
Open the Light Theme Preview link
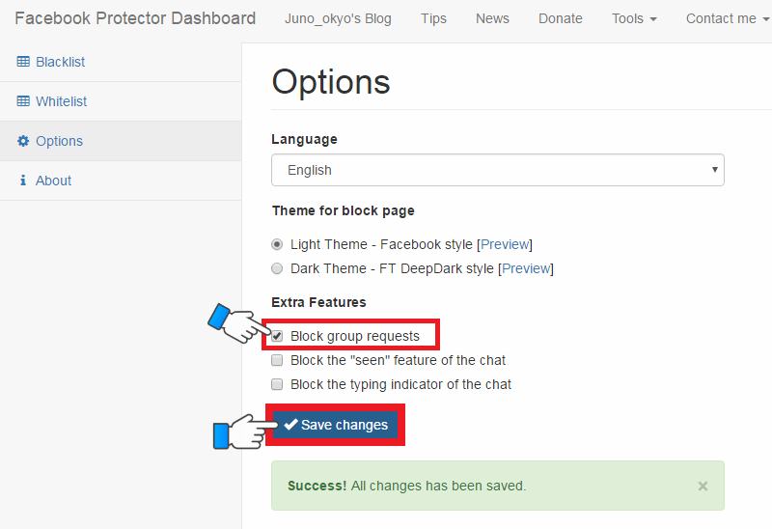tap(505, 244)
